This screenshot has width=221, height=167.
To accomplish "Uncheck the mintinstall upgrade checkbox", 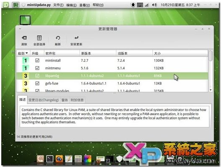I will click(37, 61).
